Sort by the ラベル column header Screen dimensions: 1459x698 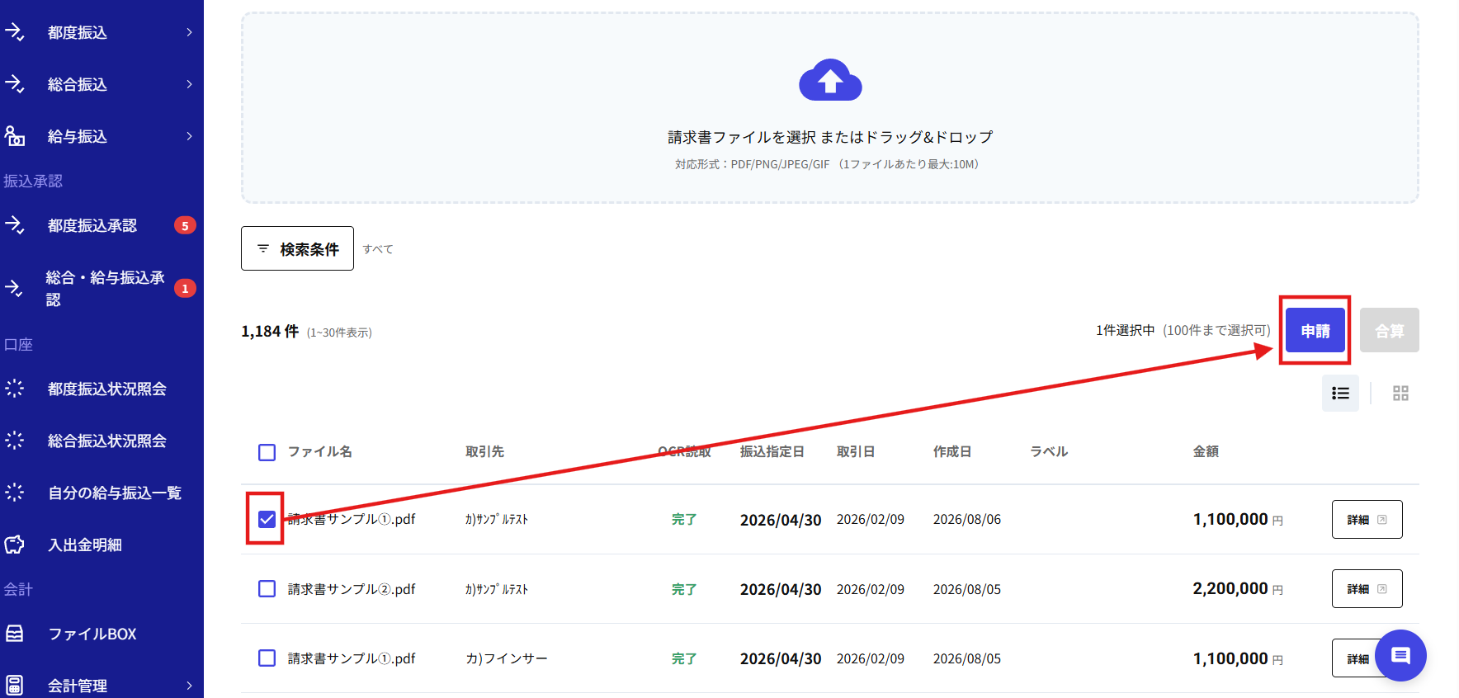(x=1049, y=451)
